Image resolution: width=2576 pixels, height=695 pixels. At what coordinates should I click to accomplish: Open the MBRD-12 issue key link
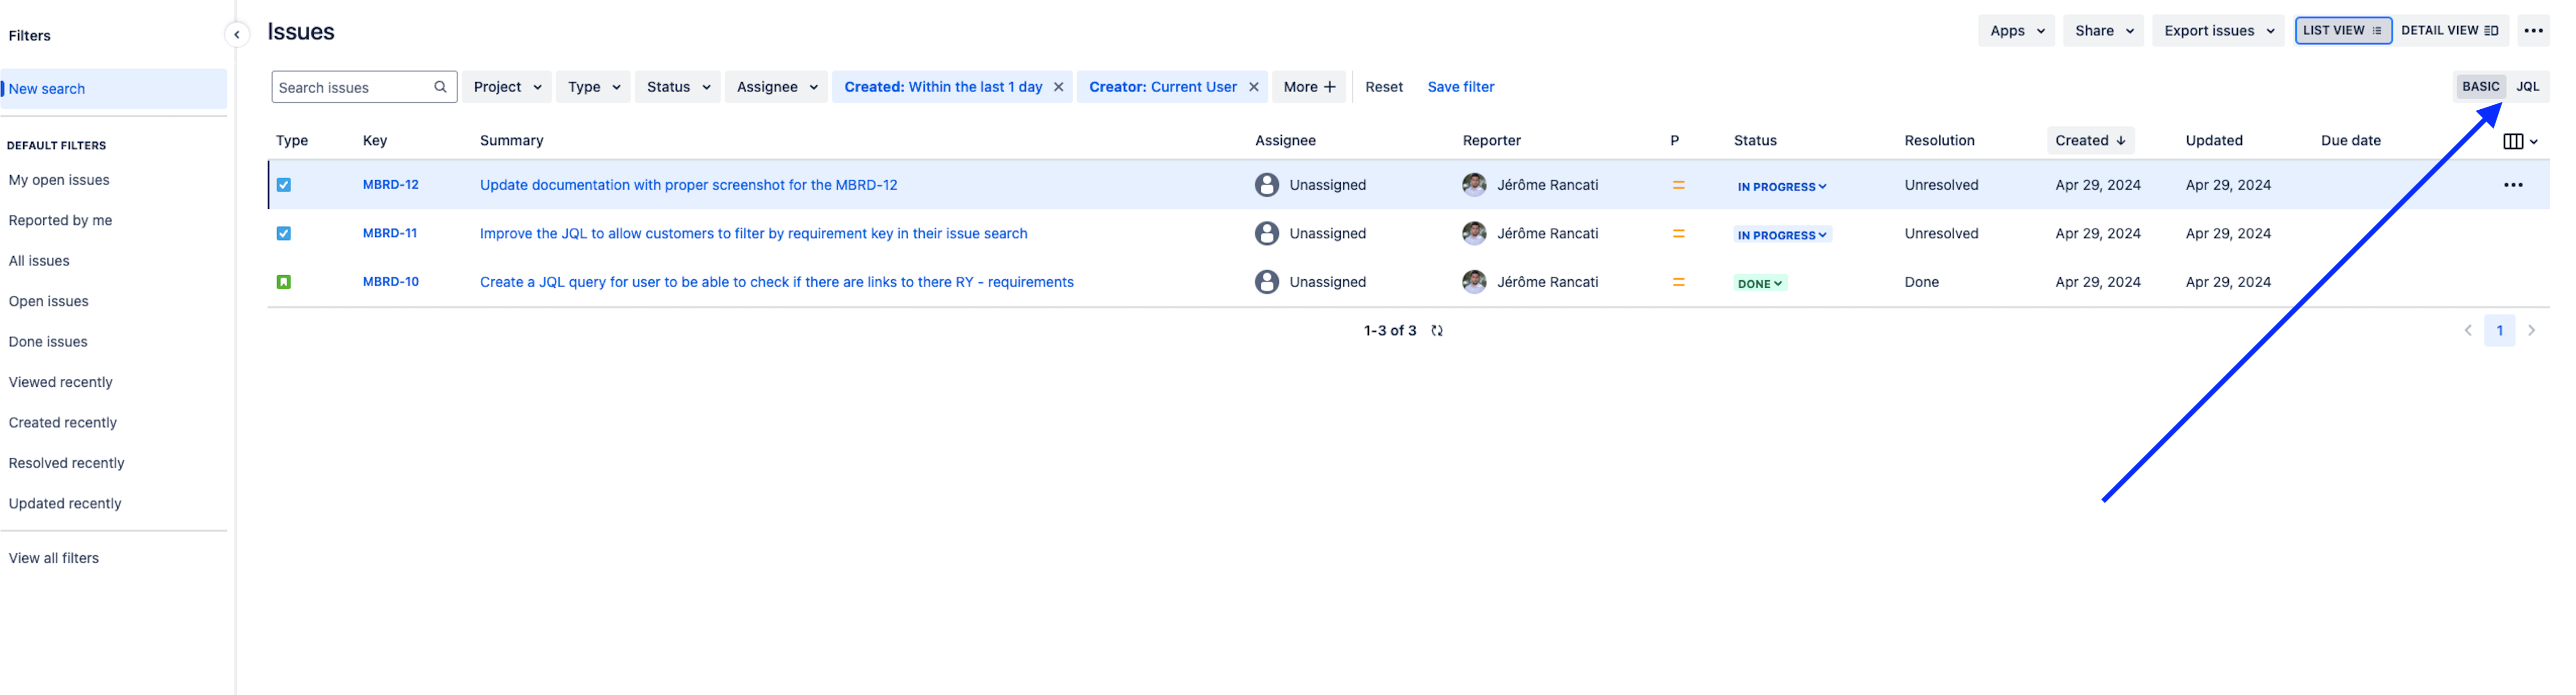(390, 185)
